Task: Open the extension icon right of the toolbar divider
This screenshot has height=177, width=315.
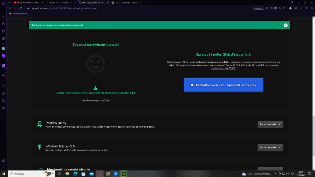Action: pos(290,8)
